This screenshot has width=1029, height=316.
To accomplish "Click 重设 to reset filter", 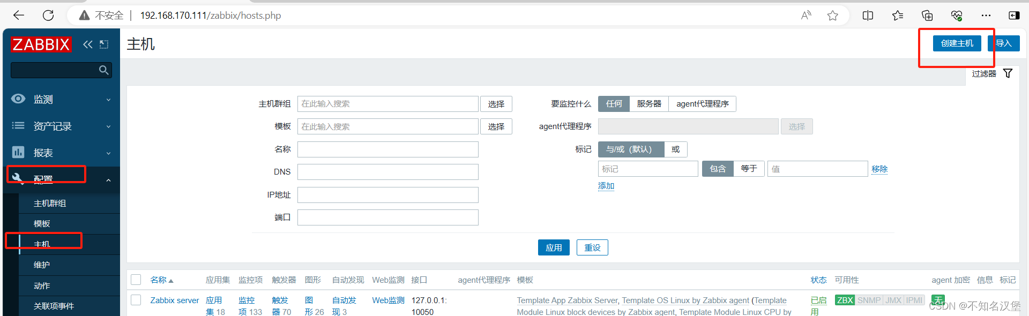I will (x=592, y=247).
